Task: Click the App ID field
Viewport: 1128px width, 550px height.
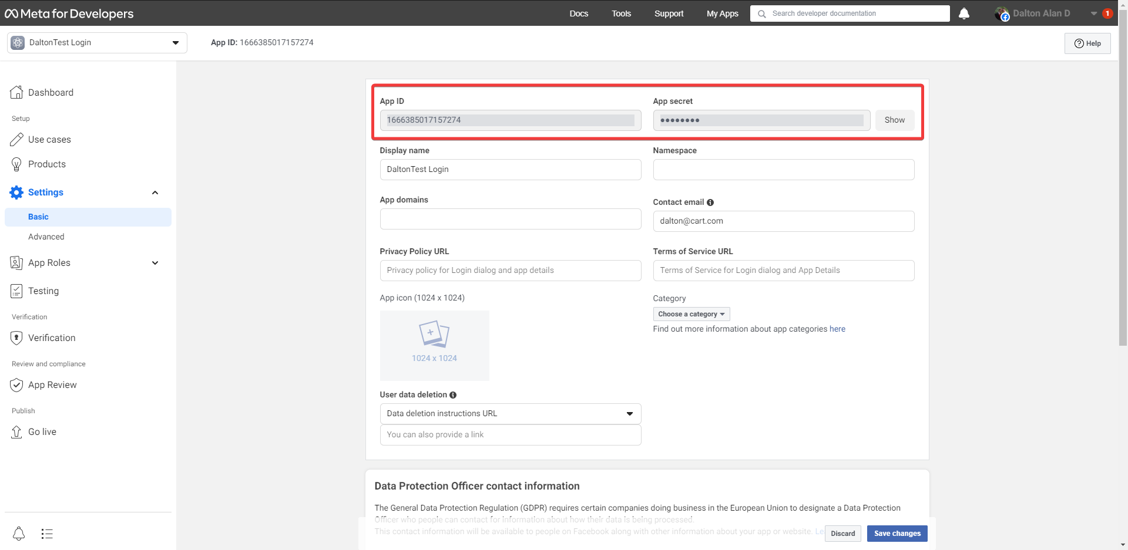Action: (x=510, y=120)
